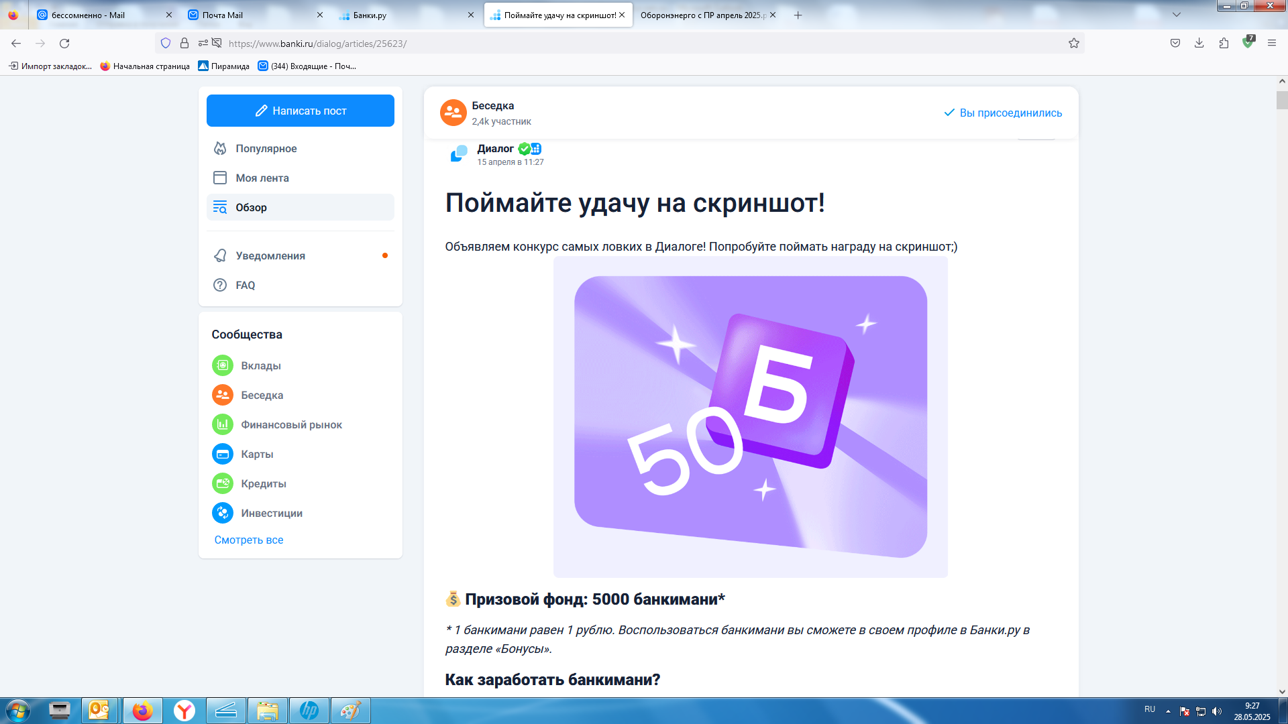Open Беседка community in sidebar list

tap(262, 395)
